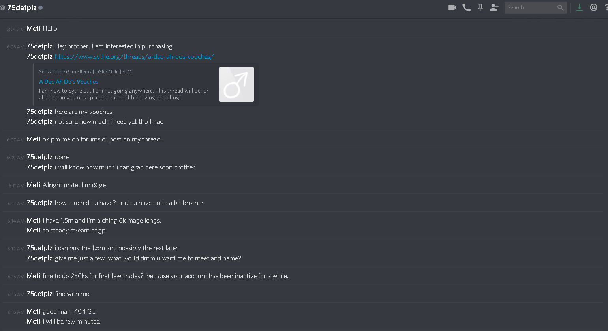
Task: Select 75defplz username on 'Hey brother' message
Action: (39, 46)
